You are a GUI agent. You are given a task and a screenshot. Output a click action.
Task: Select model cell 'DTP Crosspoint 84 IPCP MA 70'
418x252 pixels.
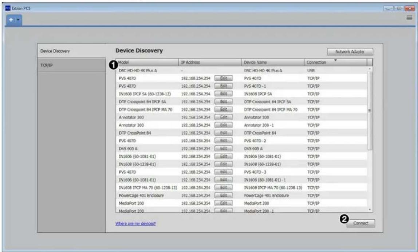click(x=146, y=109)
